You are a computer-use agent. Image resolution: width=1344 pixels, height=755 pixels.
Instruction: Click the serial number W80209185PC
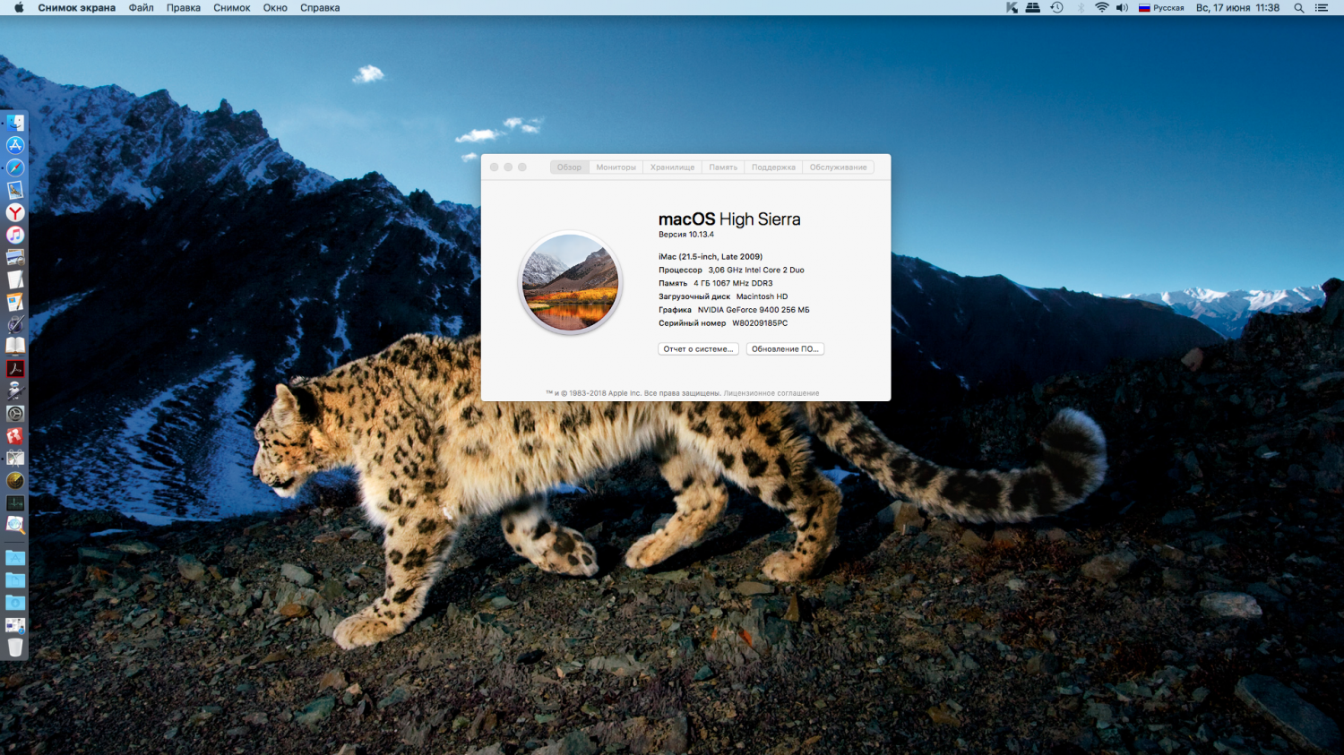click(x=760, y=323)
